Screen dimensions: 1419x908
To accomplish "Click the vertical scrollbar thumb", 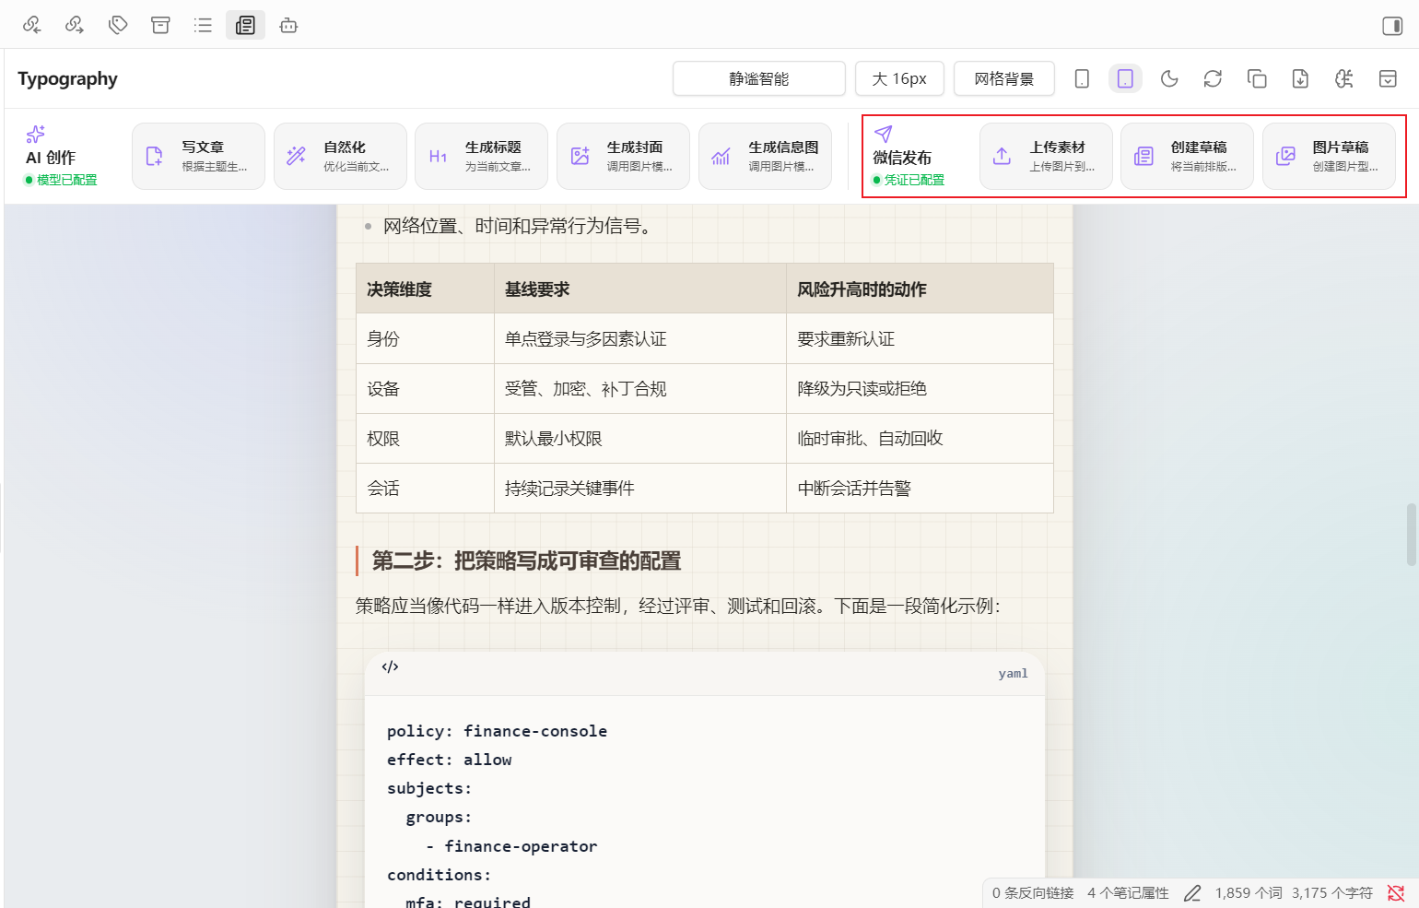I will coord(1411,535).
